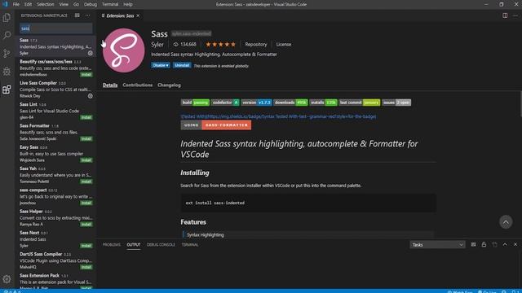Viewport: 522px width, 293px height.
Task: Open more actions menu in Extensions Marketplace
Action: coord(87,15)
